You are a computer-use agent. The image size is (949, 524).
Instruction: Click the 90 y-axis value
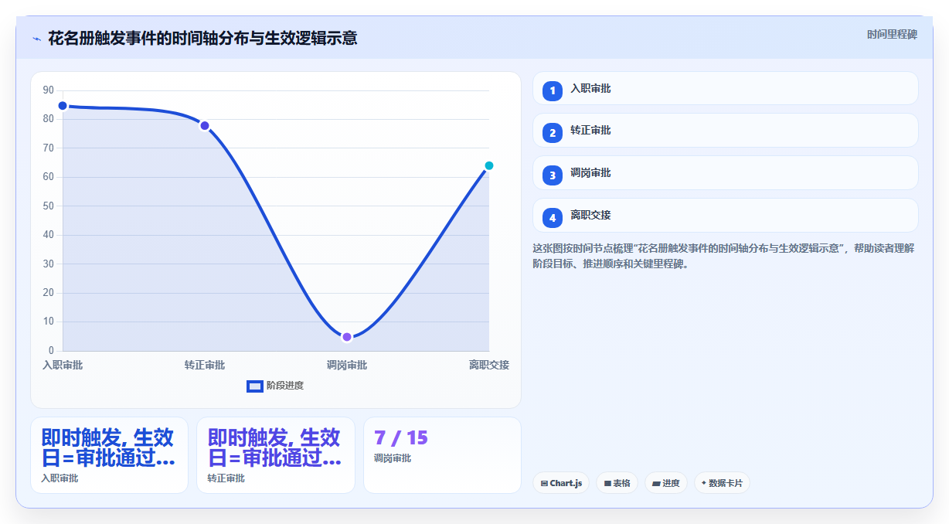[x=48, y=90]
